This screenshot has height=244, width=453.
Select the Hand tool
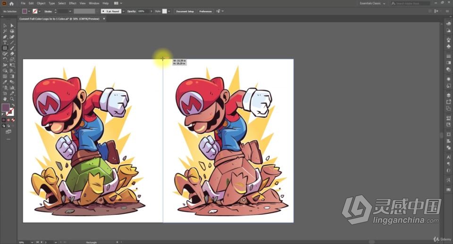pyautogui.click(x=5, y=99)
